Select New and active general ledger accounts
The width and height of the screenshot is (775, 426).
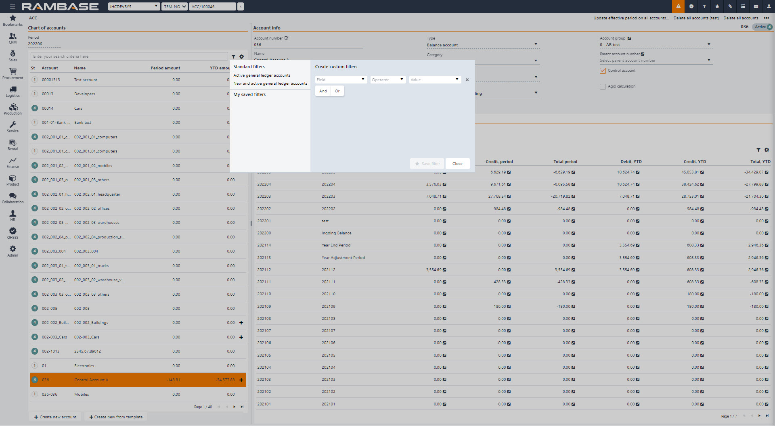[270, 84]
